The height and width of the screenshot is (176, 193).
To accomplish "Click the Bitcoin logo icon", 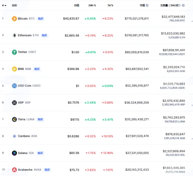I will 14,19.
